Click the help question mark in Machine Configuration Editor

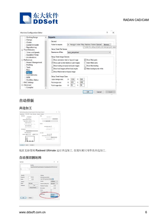click(x=107, y=32)
